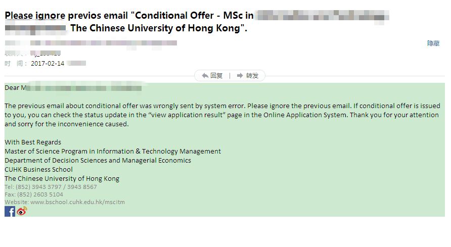Click the Department of Decision Sciences line
451x247 pixels.
[98, 161]
